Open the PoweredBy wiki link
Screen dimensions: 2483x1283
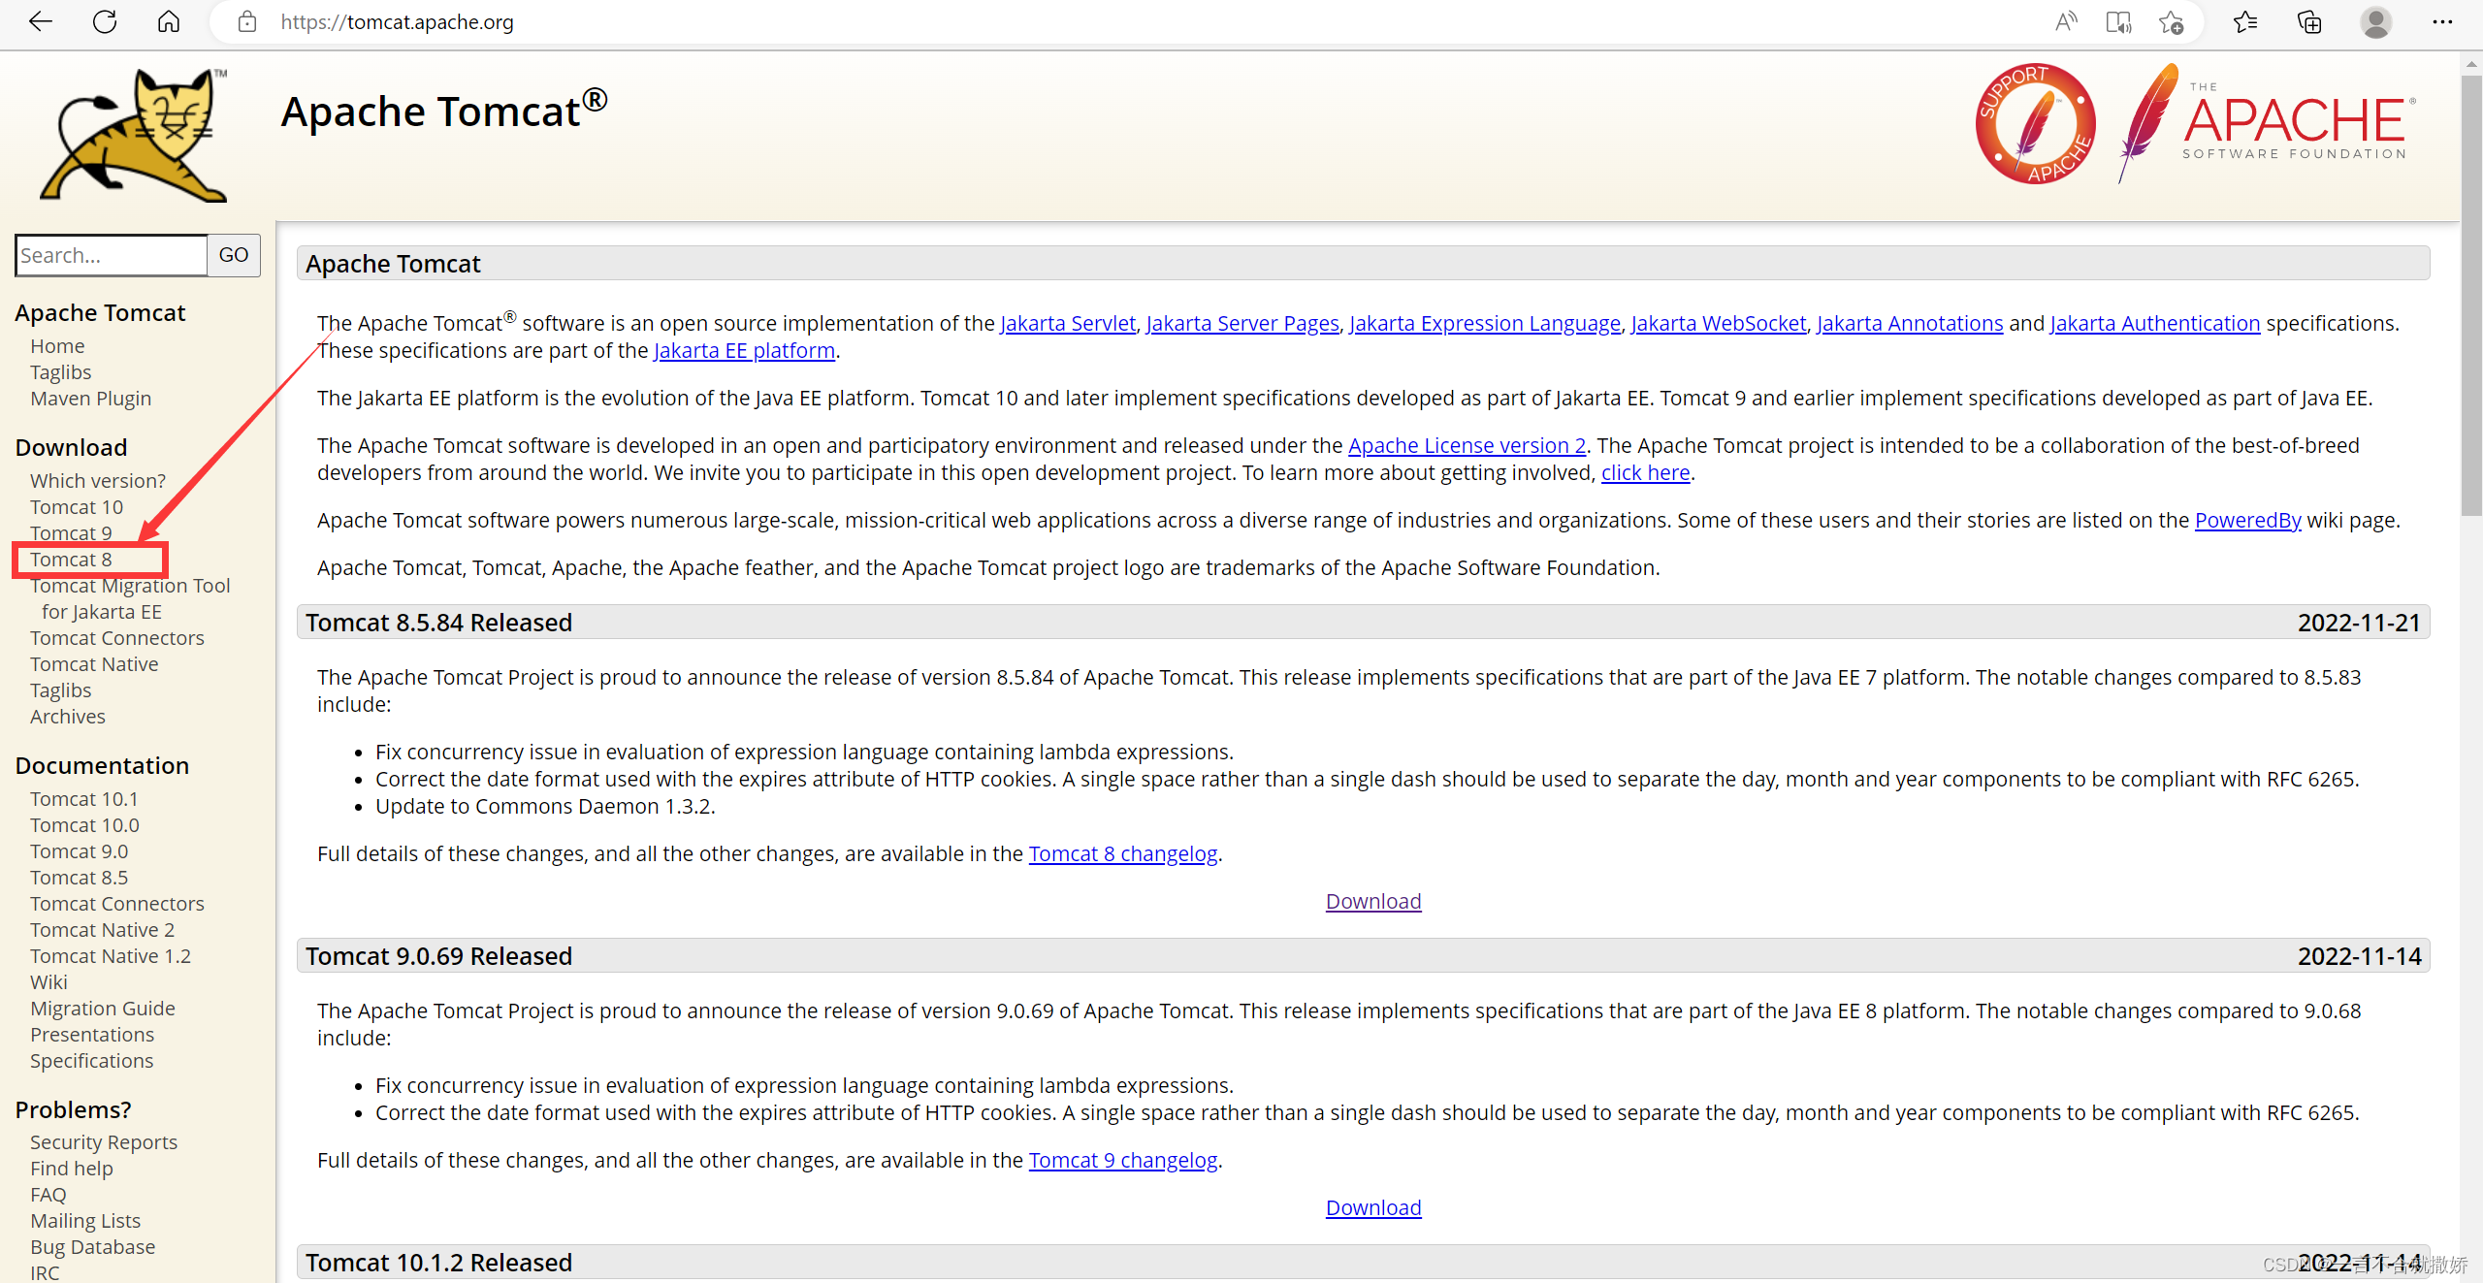click(x=2248, y=520)
